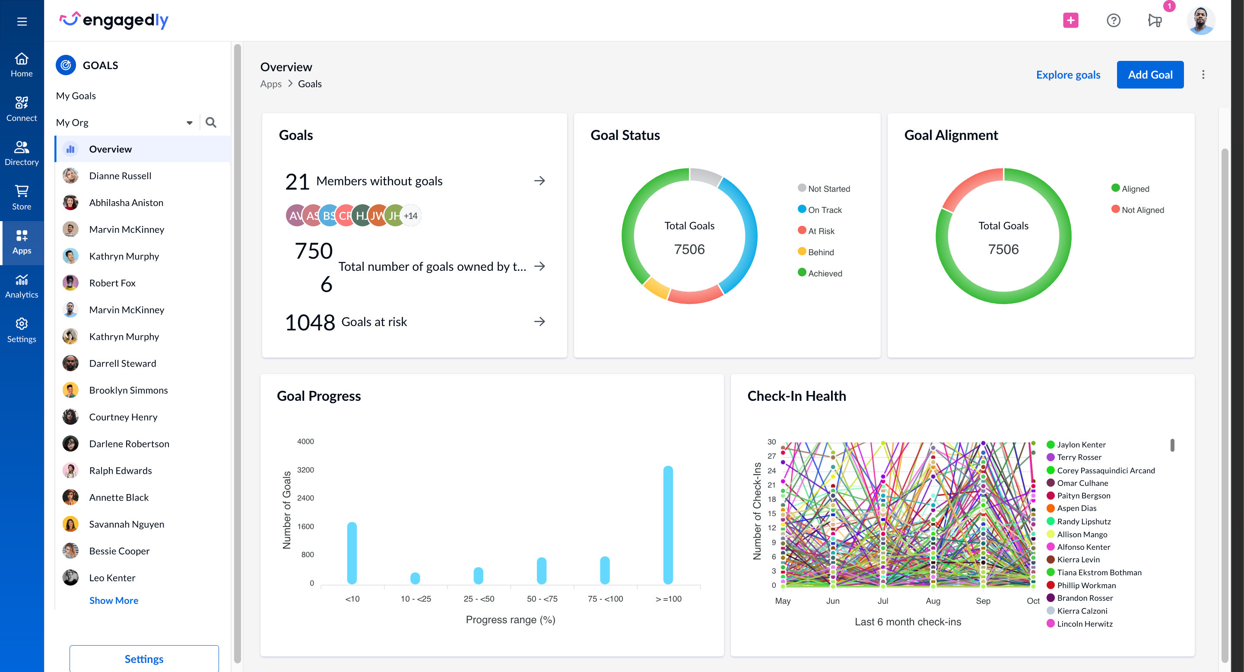Open the search in the Goals panel
The width and height of the screenshot is (1244, 672).
pos(211,122)
